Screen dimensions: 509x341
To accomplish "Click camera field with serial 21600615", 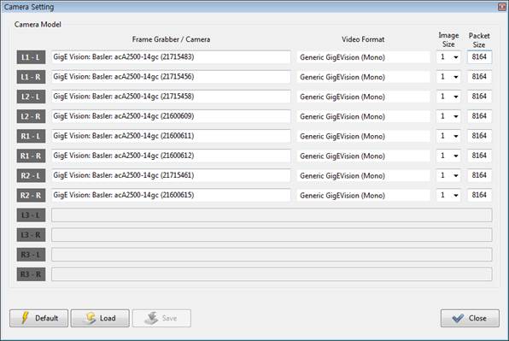I will pyautogui.click(x=171, y=195).
